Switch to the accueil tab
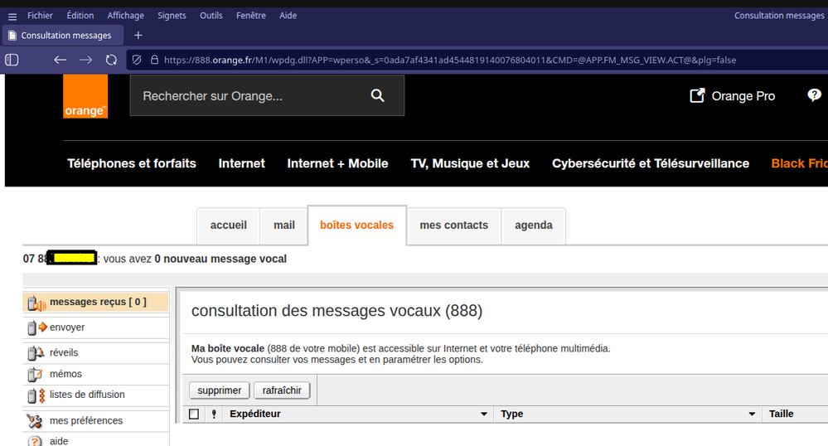The height and width of the screenshot is (446, 828). point(228,225)
